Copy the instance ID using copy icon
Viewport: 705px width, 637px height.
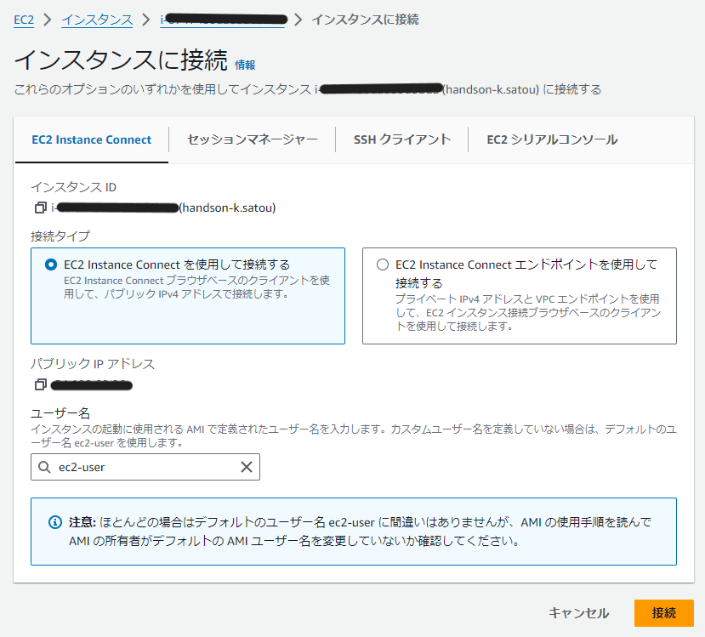(x=41, y=208)
